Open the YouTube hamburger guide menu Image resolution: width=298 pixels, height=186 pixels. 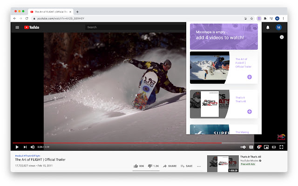click(x=17, y=27)
